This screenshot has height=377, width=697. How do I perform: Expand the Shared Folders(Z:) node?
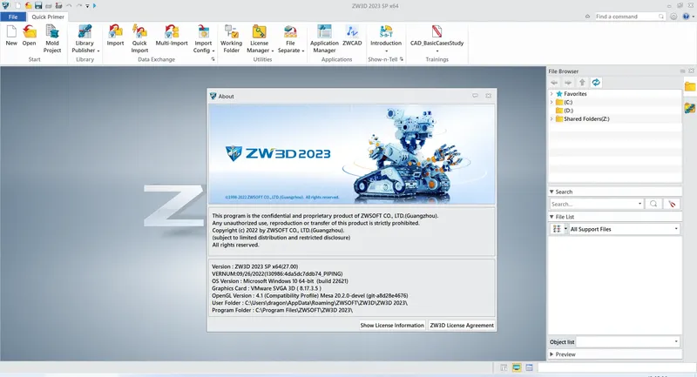(552, 119)
